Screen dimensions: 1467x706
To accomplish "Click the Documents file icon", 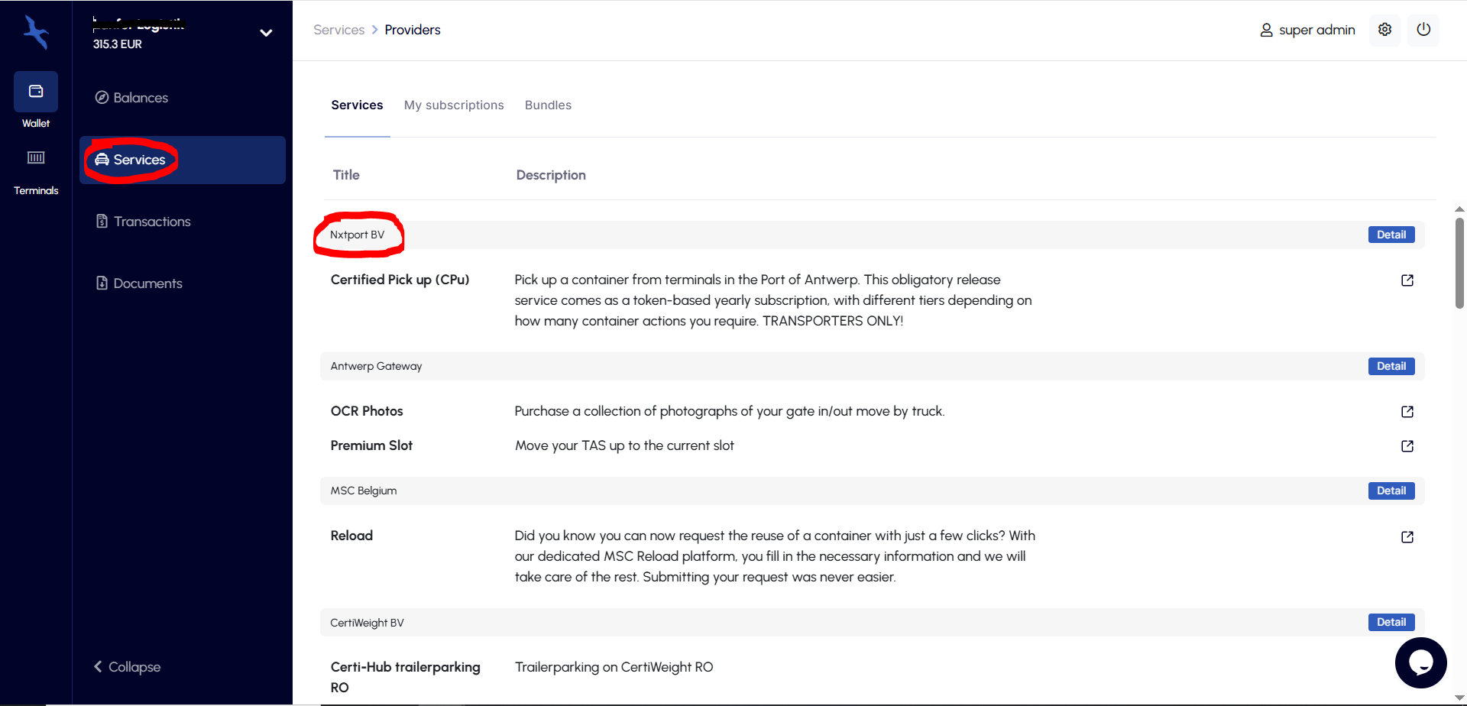I will point(102,283).
